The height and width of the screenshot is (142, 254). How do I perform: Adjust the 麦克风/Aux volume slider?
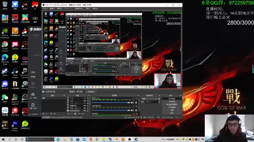click(x=111, y=103)
